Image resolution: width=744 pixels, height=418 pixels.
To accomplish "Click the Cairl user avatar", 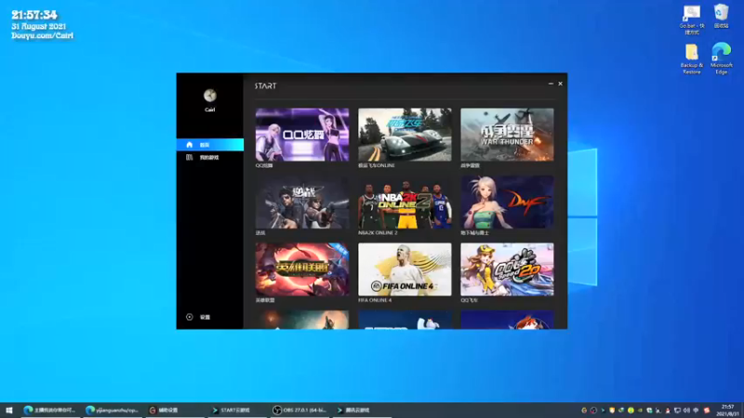I will [210, 96].
